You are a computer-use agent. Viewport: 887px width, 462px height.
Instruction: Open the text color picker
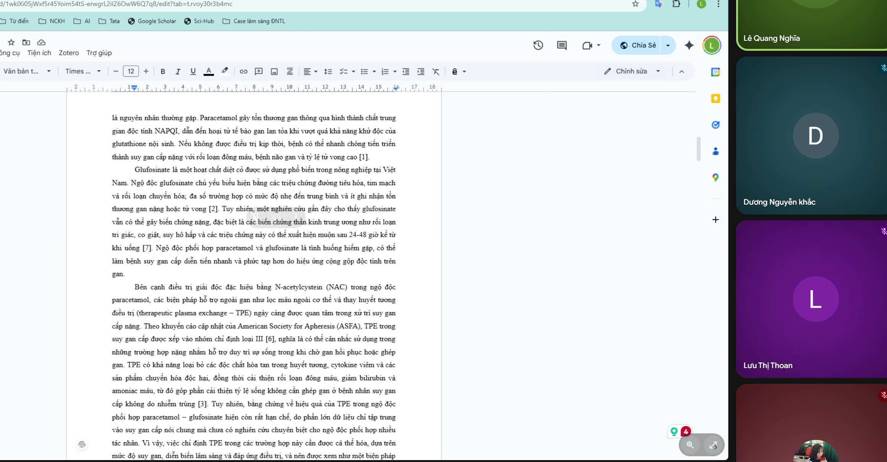[x=209, y=71]
